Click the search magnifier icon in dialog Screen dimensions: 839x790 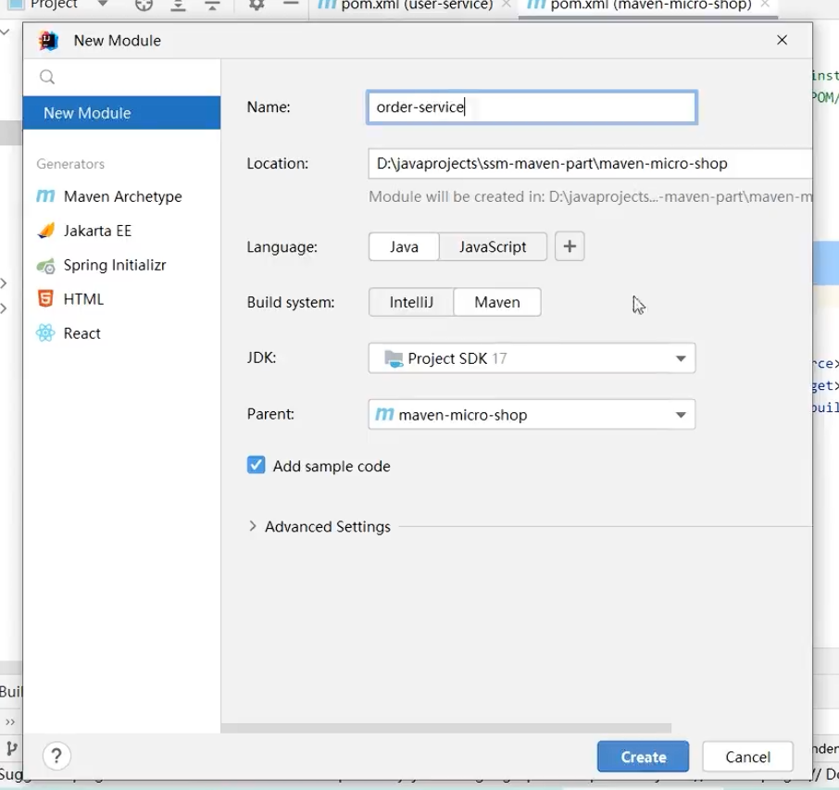(x=47, y=77)
